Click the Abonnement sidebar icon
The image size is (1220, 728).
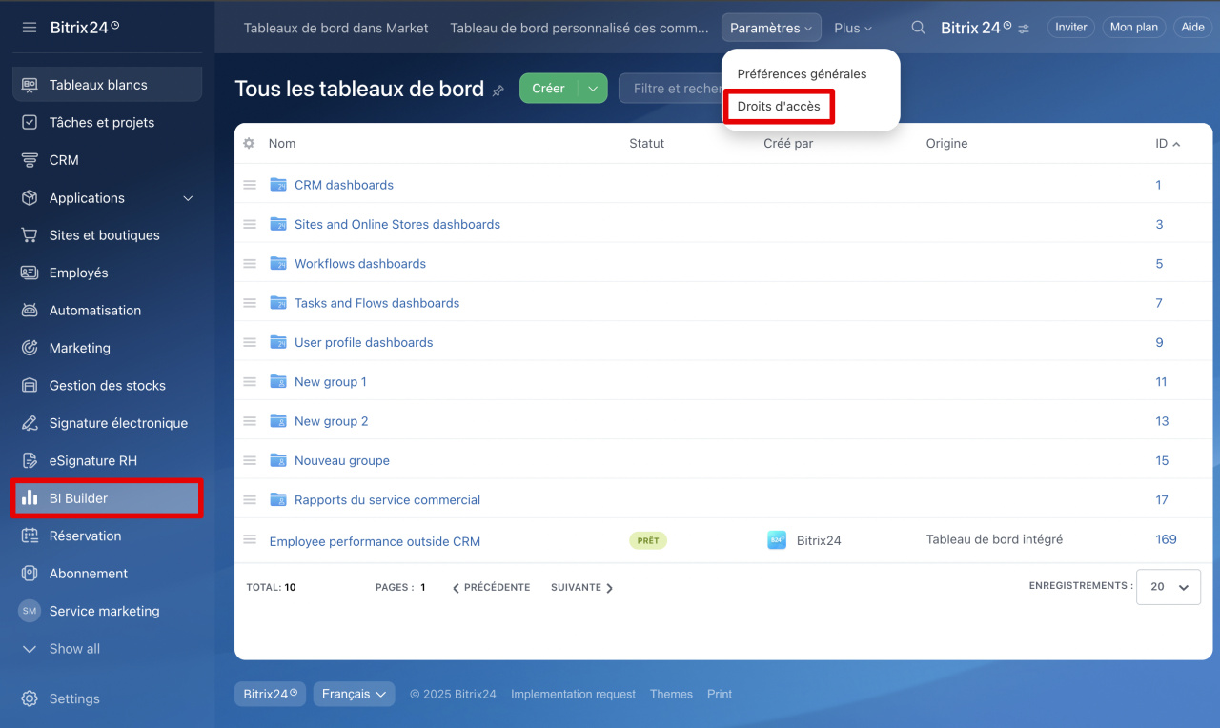click(x=30, y=574)
